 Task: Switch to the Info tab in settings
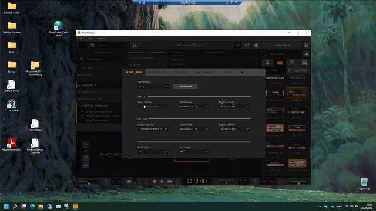click(227, 72)
